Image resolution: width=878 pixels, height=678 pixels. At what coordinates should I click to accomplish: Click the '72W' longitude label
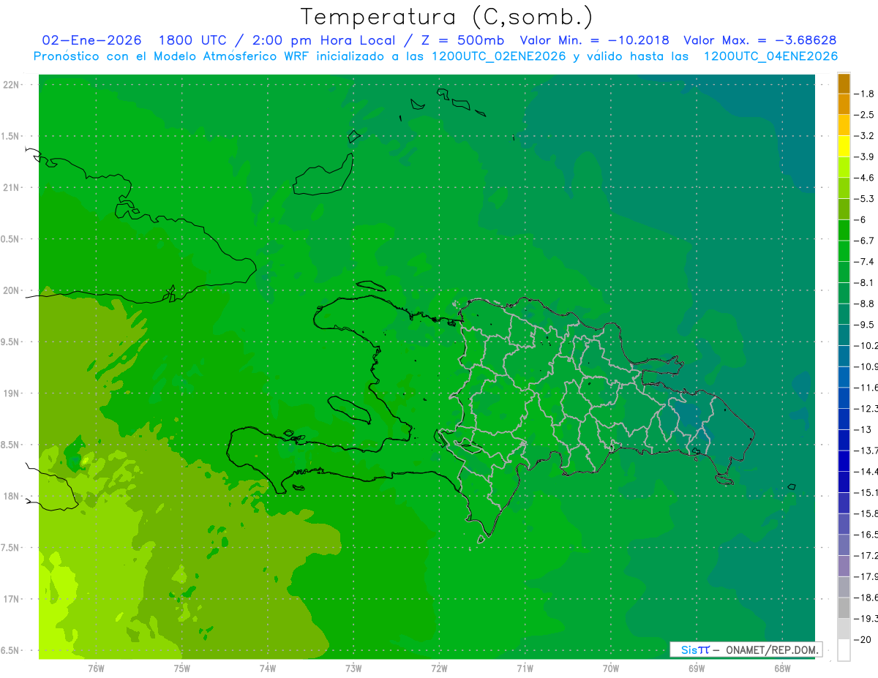click(x=439, y=668)
